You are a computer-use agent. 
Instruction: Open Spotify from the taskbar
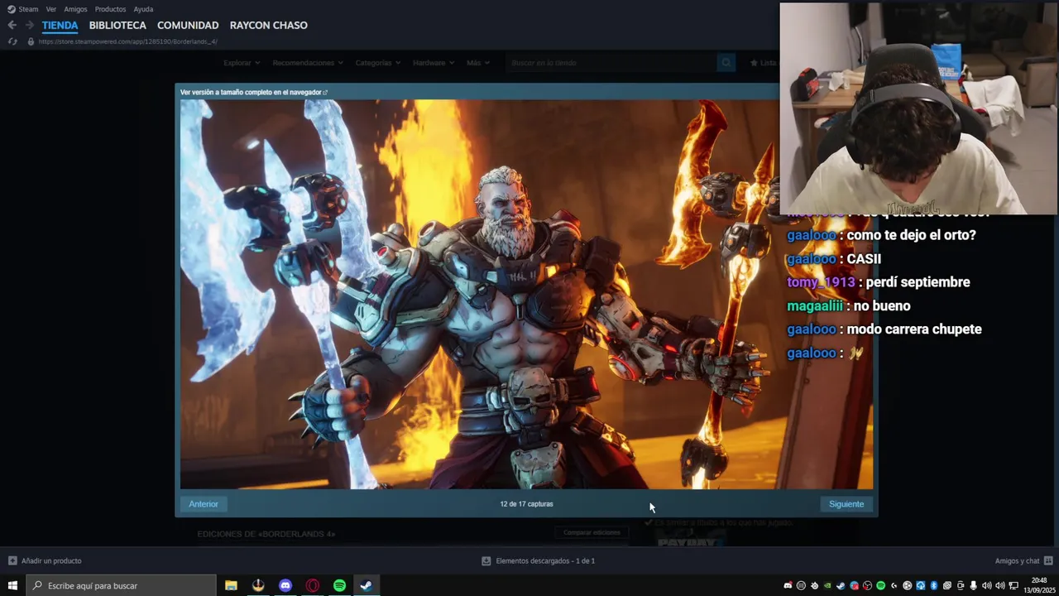(x=339, y=585)
